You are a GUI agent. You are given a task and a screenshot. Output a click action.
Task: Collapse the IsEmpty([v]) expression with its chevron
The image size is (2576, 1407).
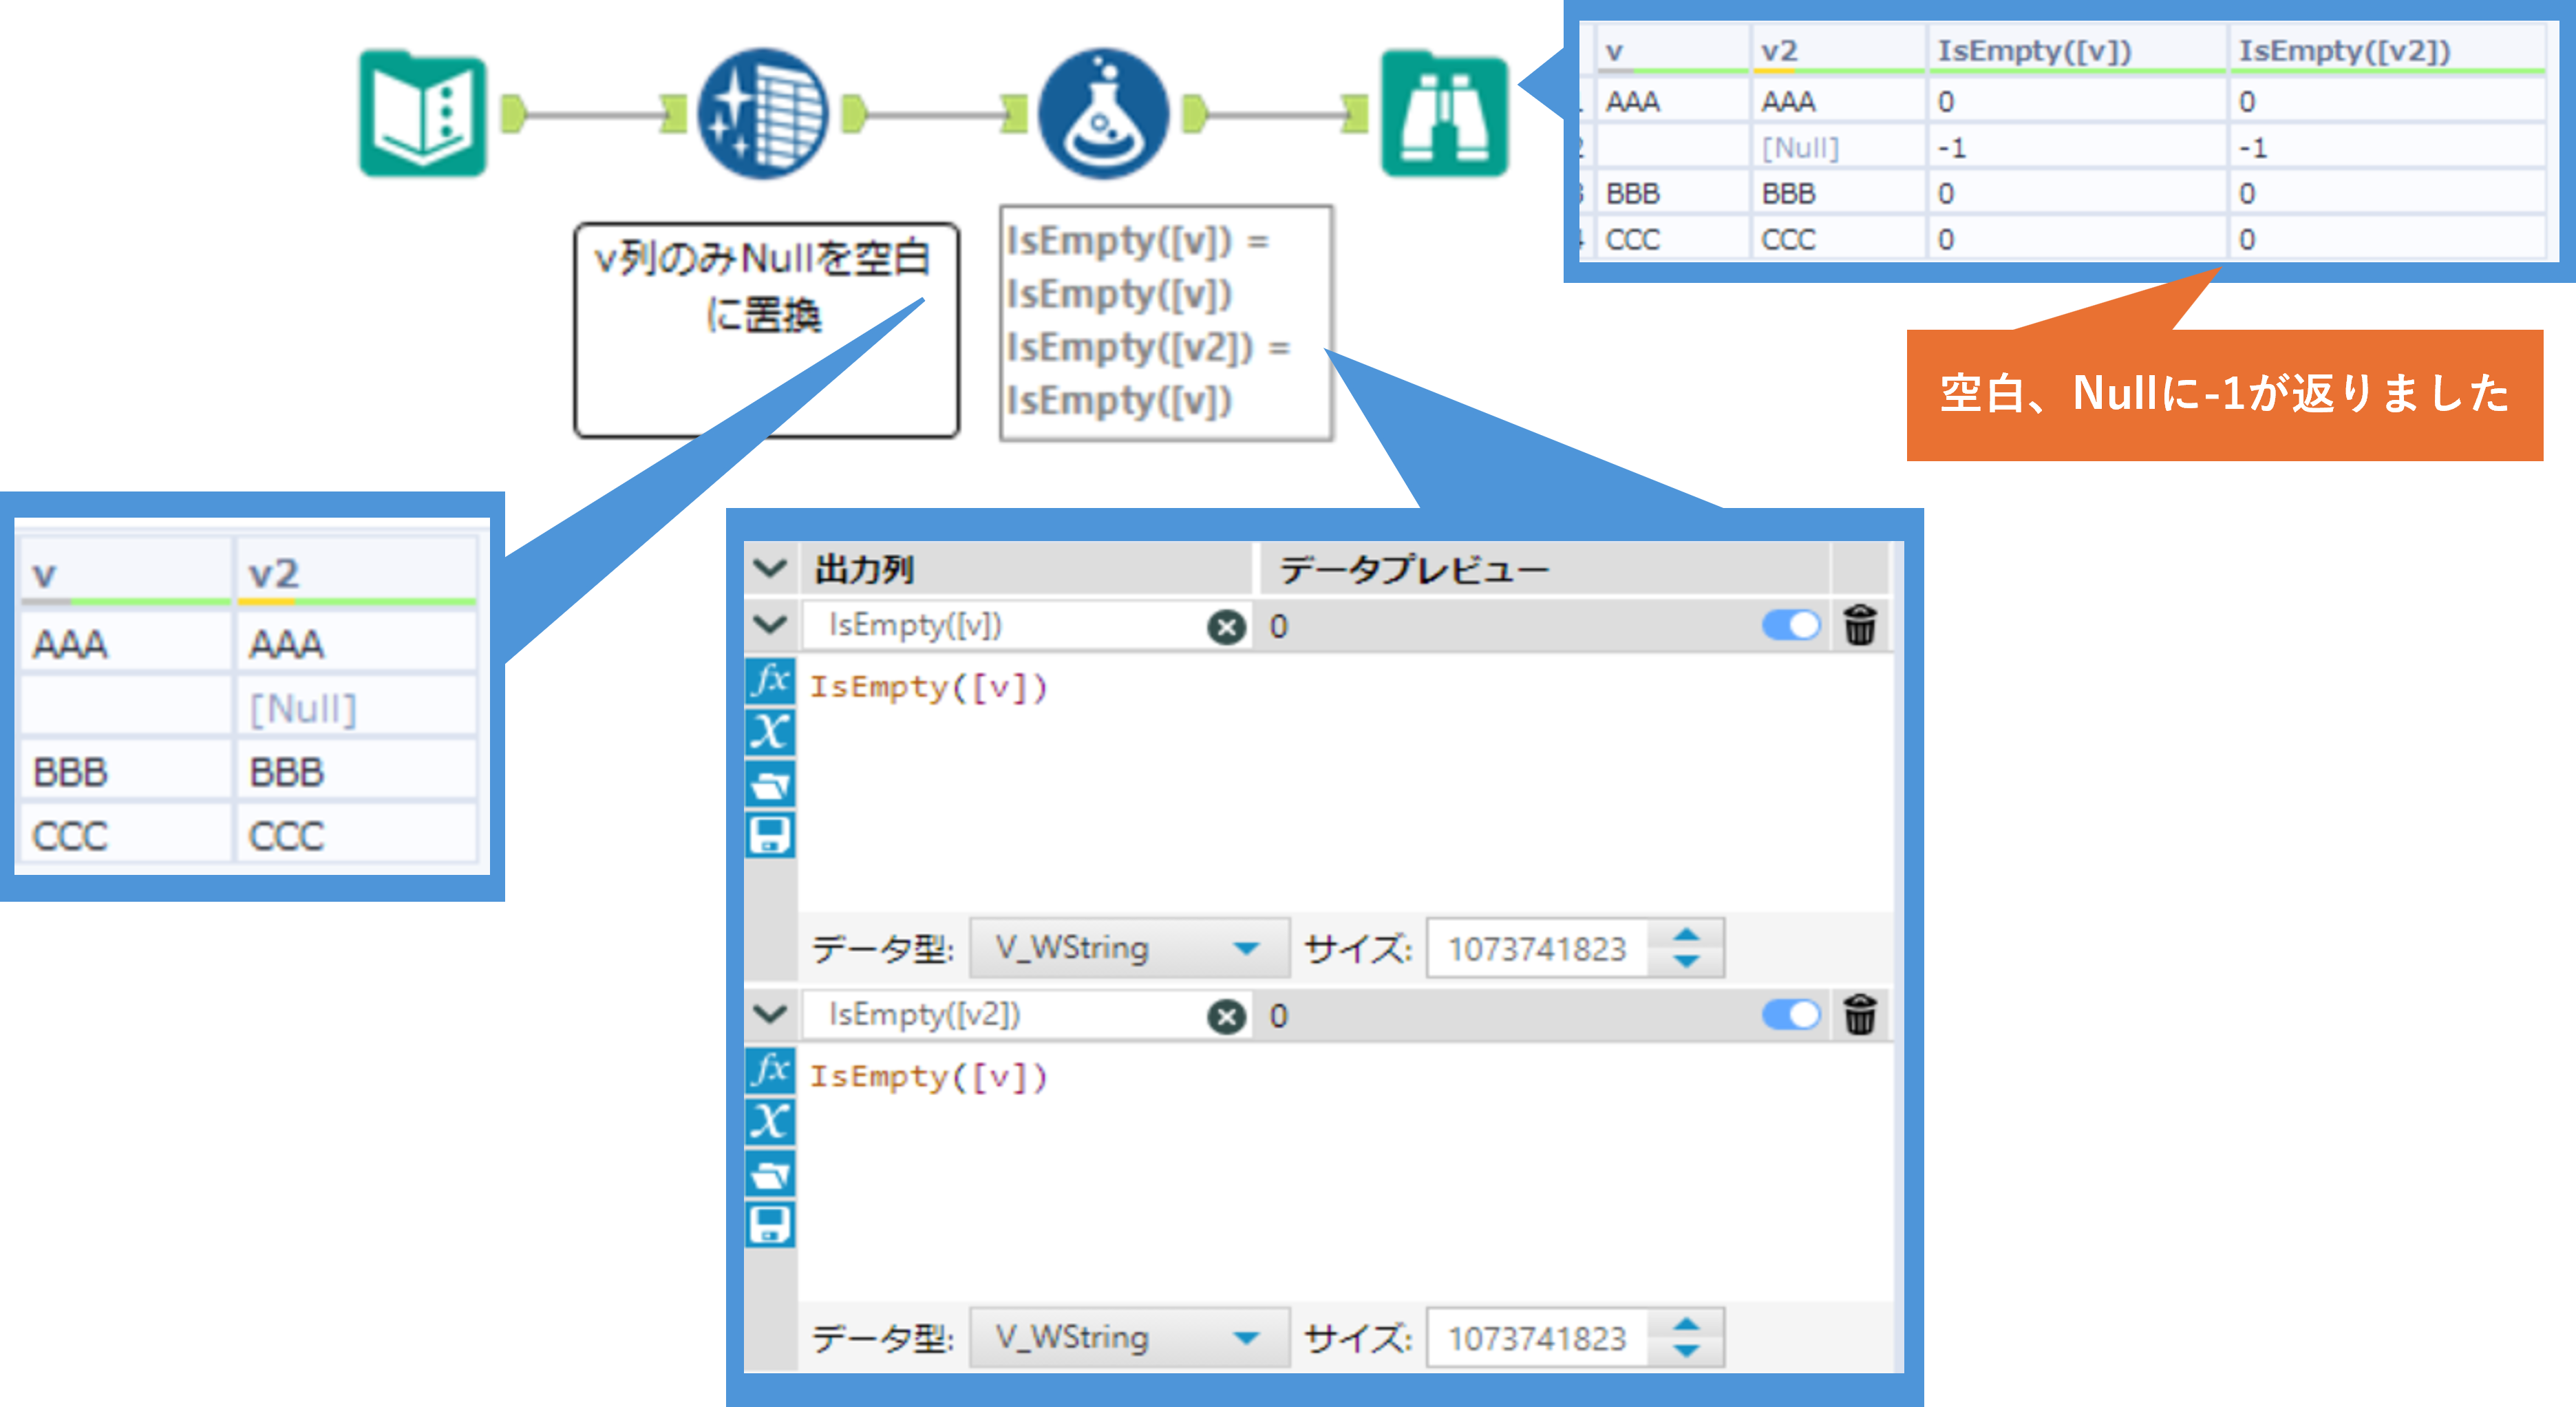pyautogui.click(x=770, y=626)
